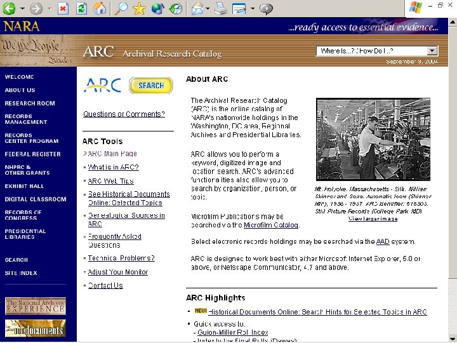The image size is (457, 343).
Task: Stop page loading with red X icon
Action: tap(63, 8)
